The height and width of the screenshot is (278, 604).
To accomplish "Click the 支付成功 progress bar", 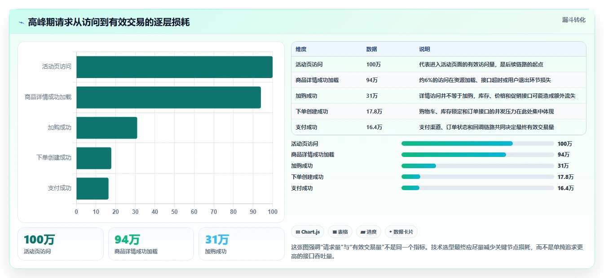I will point(478,188).
